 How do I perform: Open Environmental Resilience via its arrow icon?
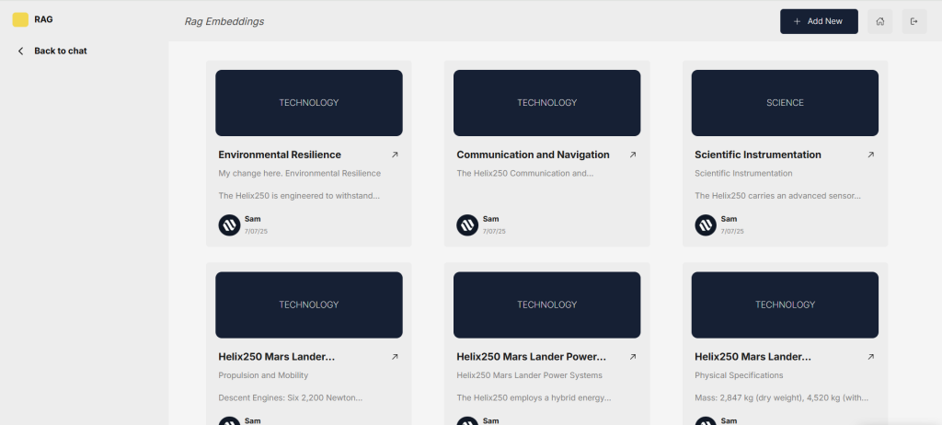tap(395, 155)
